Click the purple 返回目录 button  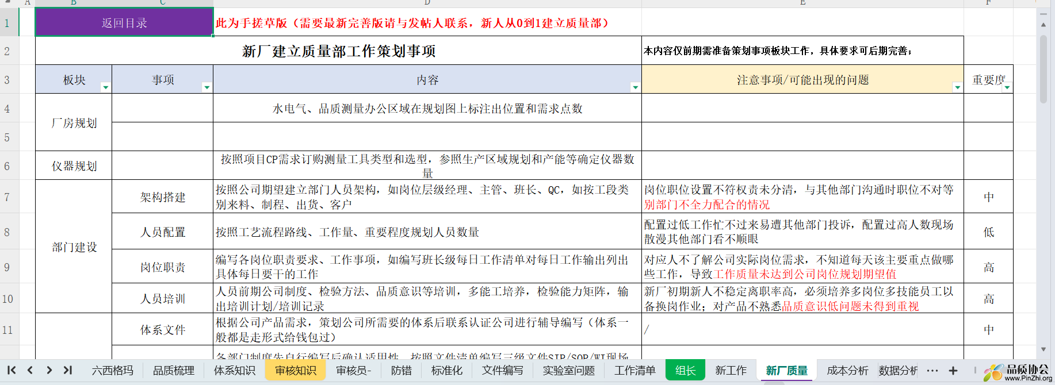(124, 22)
